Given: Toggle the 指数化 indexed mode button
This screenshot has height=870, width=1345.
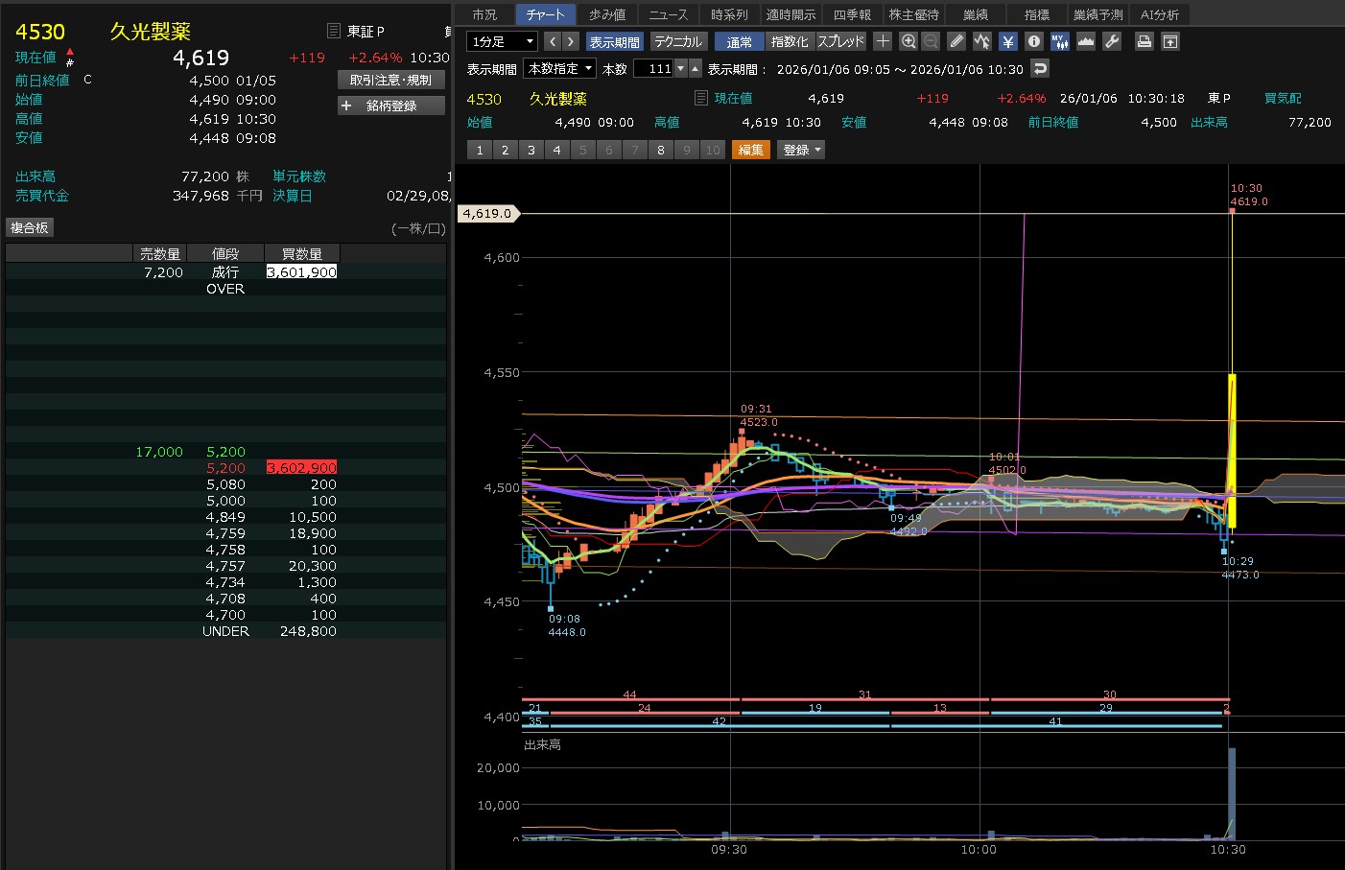Looking at the screenshot, I should tap(790, 41).
